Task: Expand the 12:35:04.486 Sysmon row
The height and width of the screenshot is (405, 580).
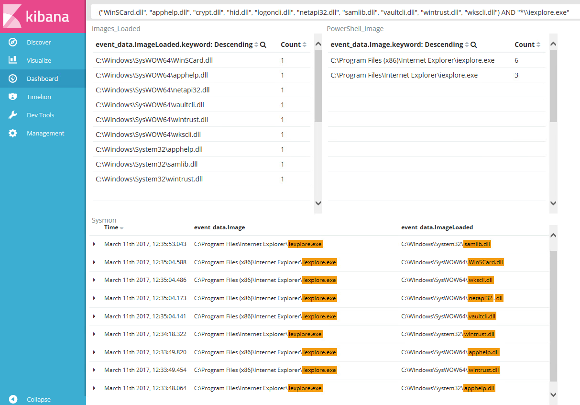Action: point(94,280)
